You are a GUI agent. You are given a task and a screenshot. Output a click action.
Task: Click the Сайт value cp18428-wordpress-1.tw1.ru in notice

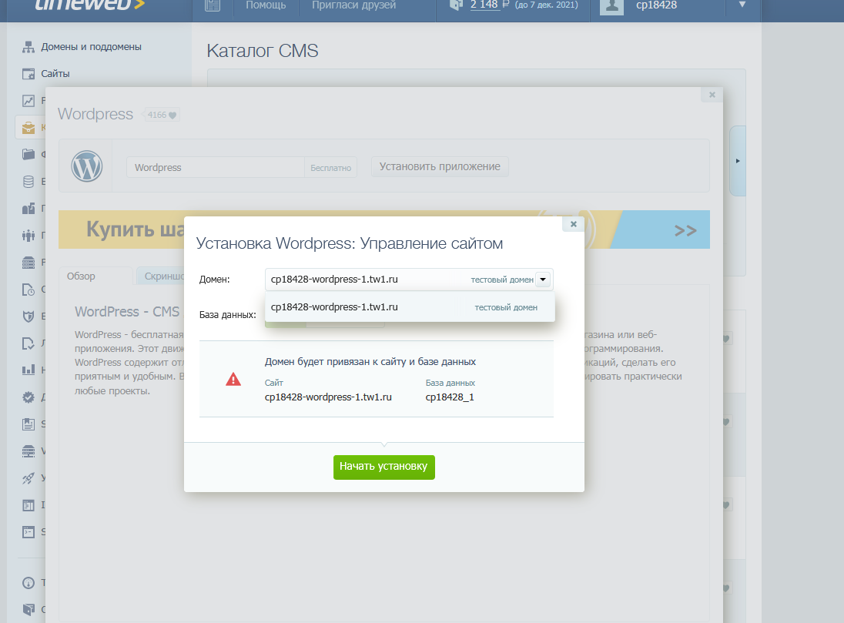tap(328, 397)
